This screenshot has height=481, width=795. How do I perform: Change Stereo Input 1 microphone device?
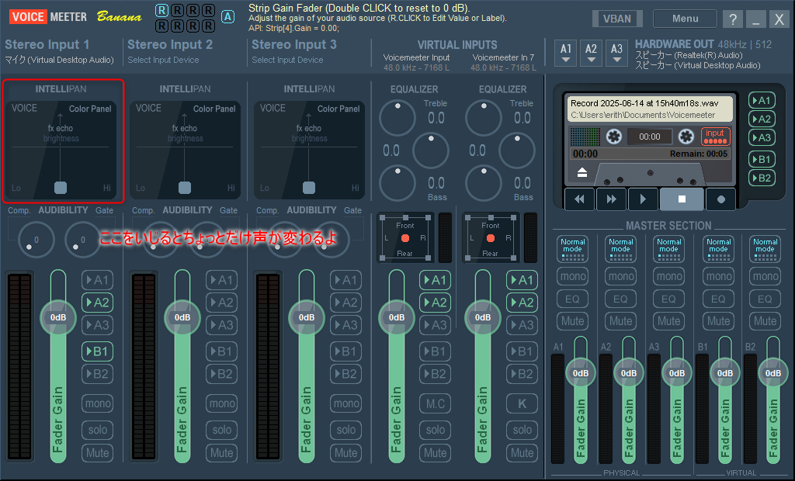(59, 60)
